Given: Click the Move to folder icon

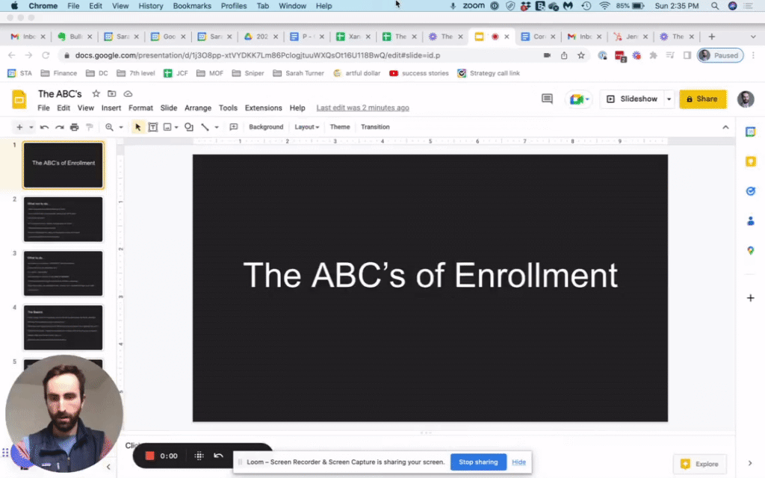Looking at the screenshot, I should (x=112, y=93).
